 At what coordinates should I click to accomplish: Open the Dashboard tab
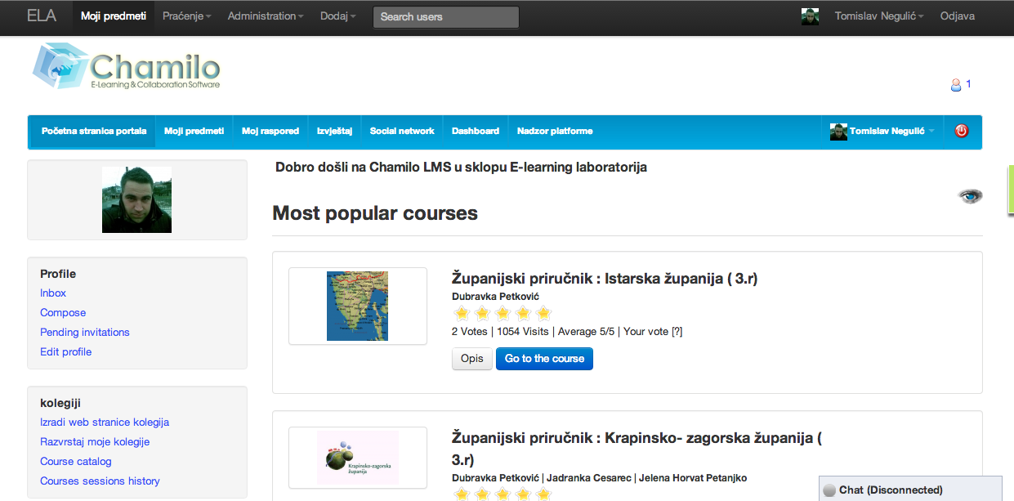pyautogui.click(x=475, y=131)
